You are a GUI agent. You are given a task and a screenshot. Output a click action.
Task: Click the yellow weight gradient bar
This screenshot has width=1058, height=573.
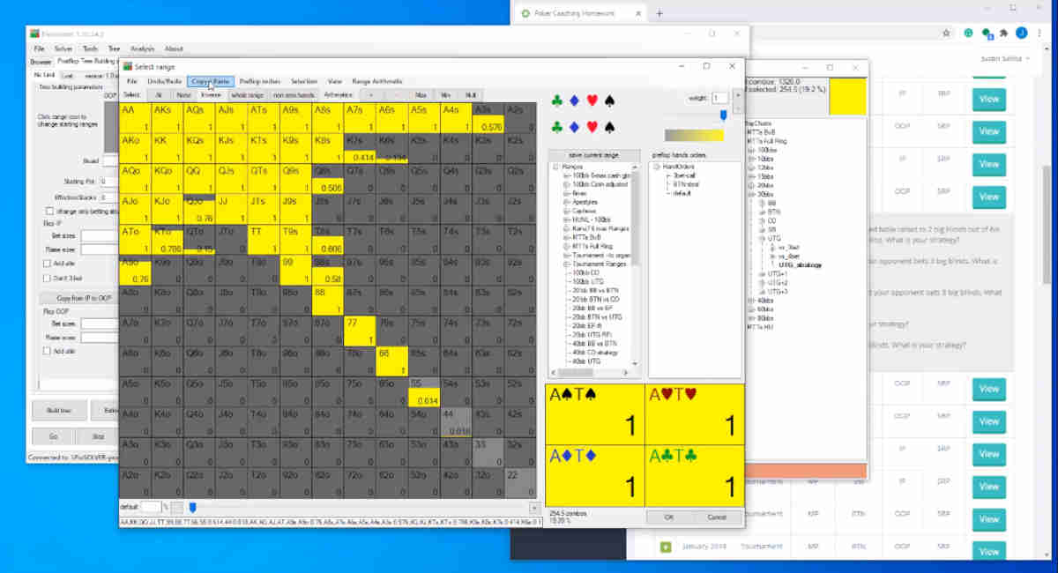695,132
